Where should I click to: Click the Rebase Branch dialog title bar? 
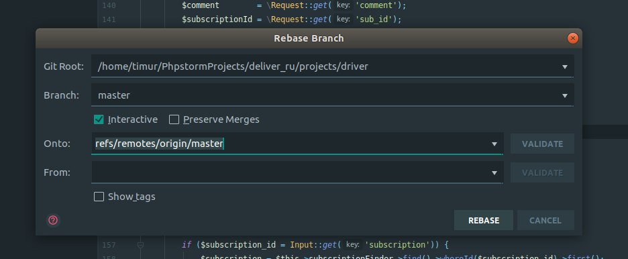[309, 38]
